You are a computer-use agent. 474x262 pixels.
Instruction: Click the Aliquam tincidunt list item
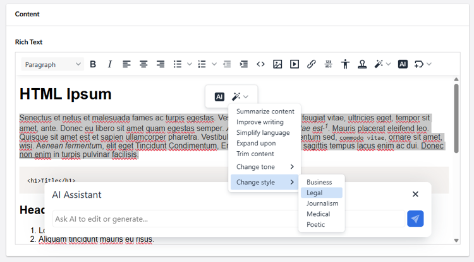click(x=96, y=239)
